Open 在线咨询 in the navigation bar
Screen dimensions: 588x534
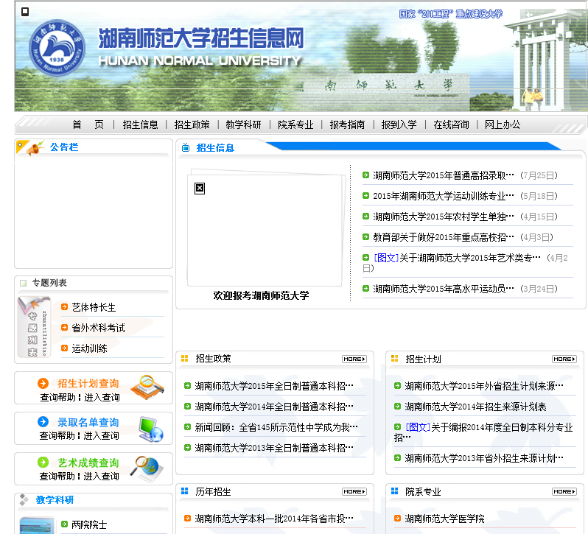click(451, 124)
